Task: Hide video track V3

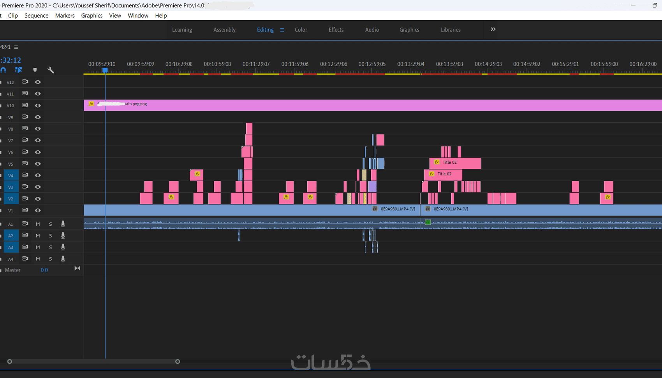Action: tap(38, 187)
